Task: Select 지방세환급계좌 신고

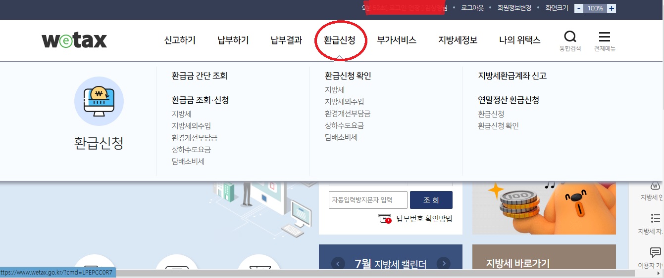Action: pyautogui.click(x=512, y=76)
